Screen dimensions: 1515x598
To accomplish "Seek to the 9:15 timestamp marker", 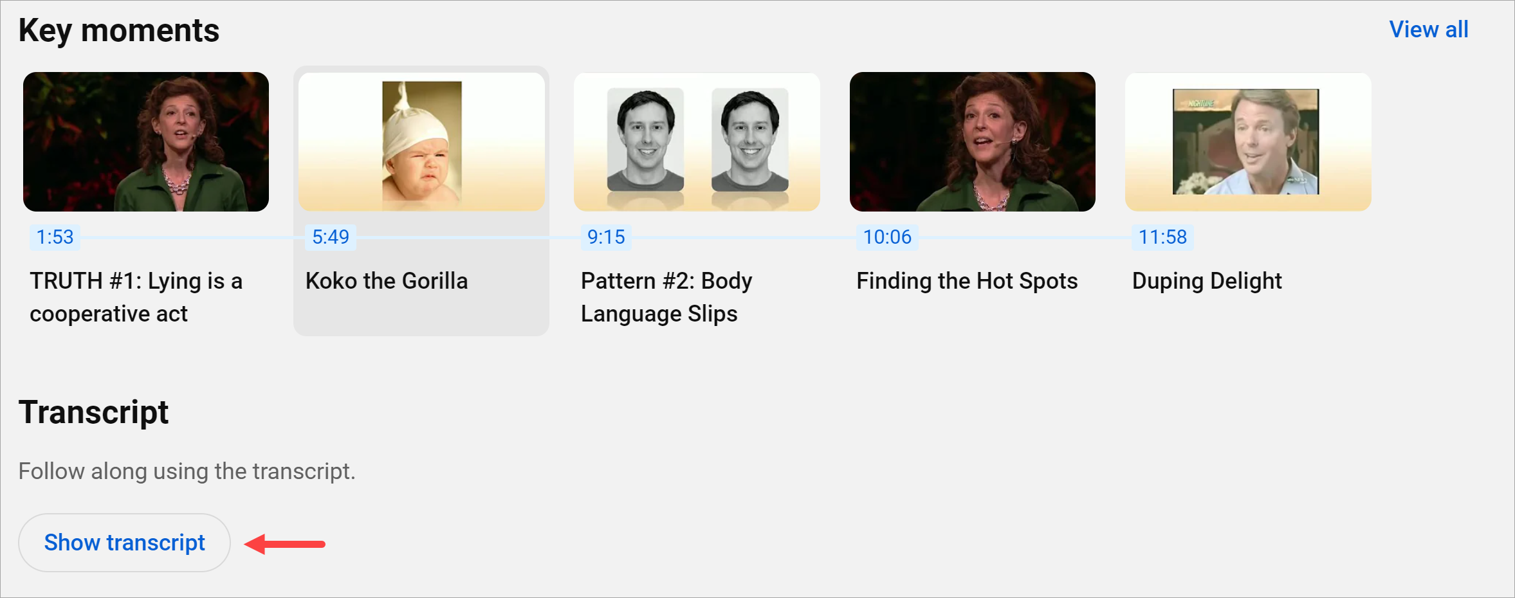I will pyautogui.click(x=606, y=237).
